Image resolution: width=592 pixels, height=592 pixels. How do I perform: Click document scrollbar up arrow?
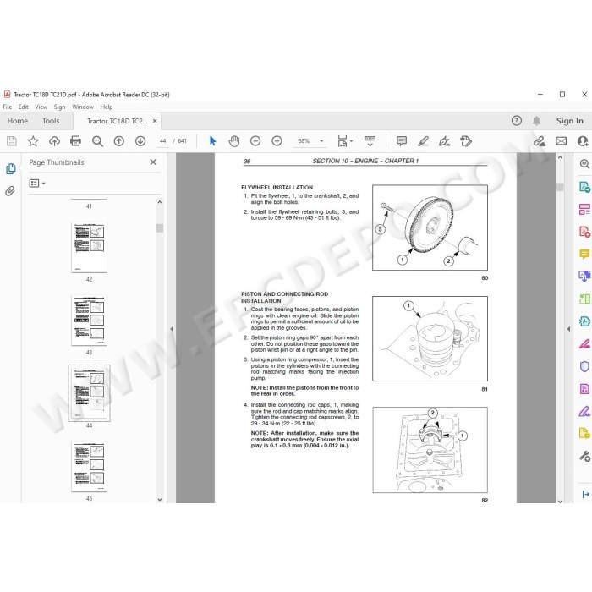[560, 157]
